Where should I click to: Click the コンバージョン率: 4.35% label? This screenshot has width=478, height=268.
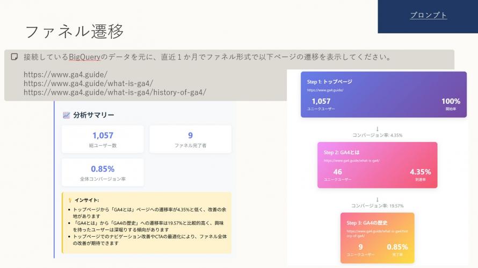(x=378, y=135)
